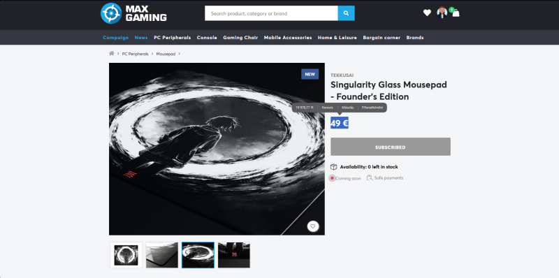Viewport: 559px width, 278px height.
Task: Select the third highlighted thumbnail
Action: (198, 255)
